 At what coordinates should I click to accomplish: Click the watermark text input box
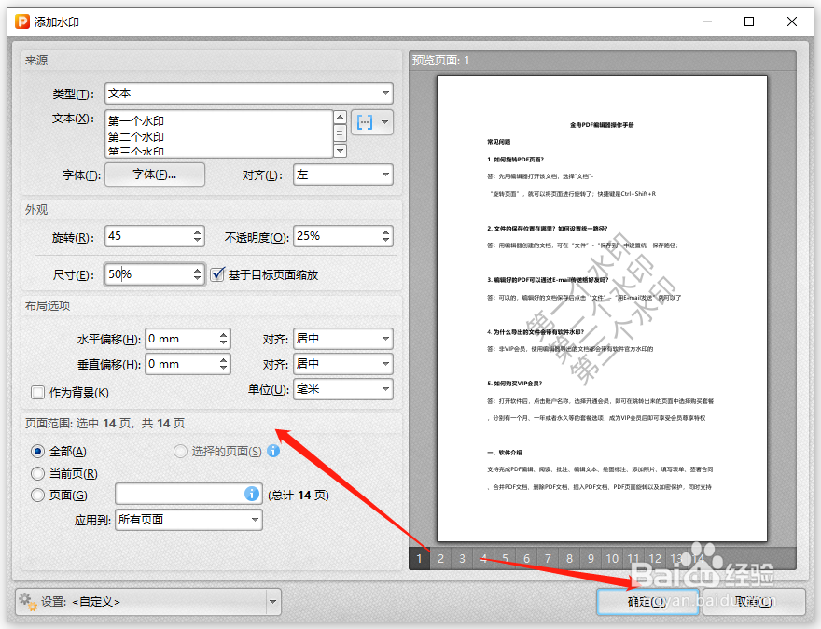coord(219,133)
